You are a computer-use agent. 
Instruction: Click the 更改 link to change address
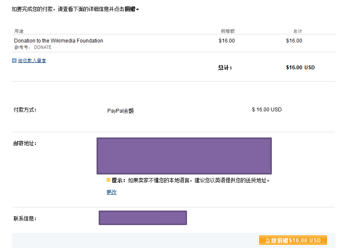point(111,192)
